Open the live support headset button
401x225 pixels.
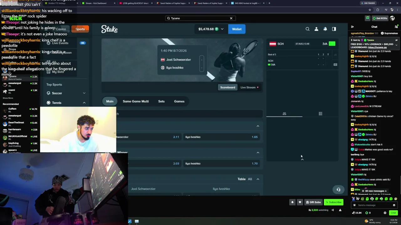pyautogui.click(x=338, y=190)
